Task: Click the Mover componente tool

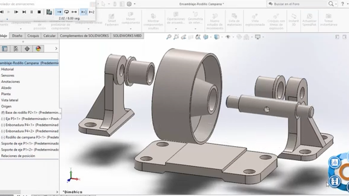Action: (131, 18)
